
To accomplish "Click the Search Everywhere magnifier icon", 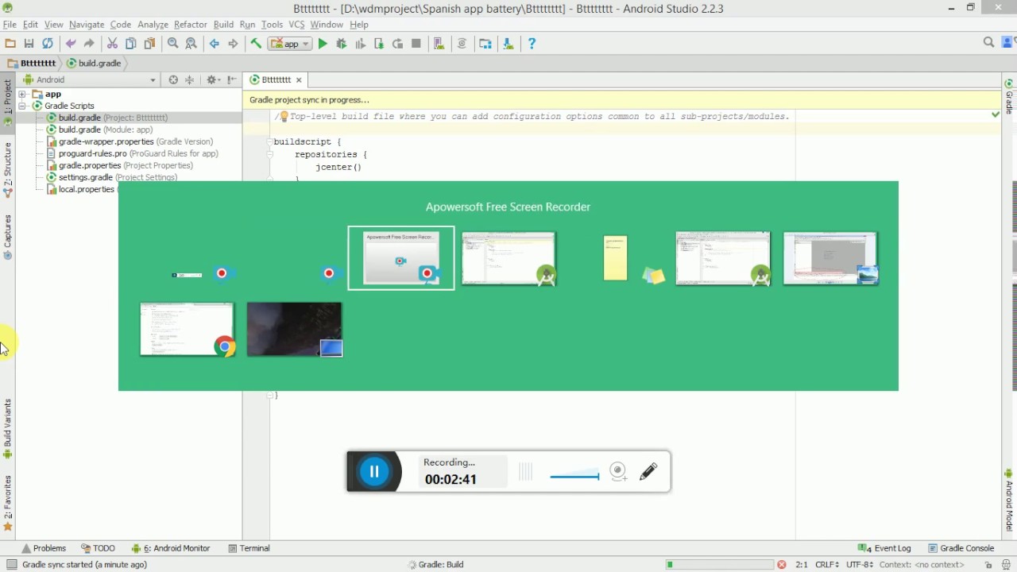I will point(989,43).
